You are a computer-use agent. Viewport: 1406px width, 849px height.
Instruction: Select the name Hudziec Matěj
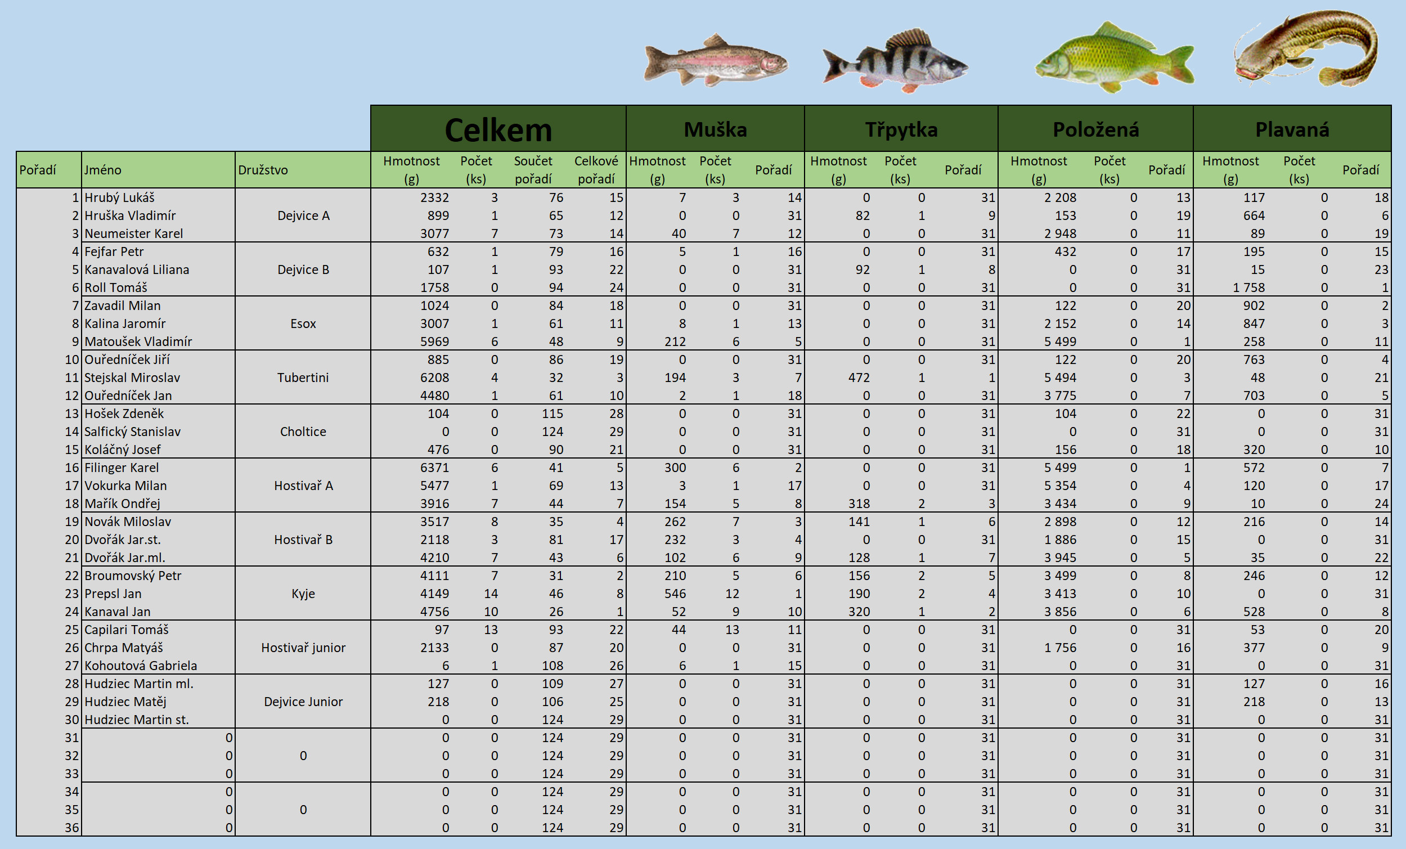click(x=125, y=702)
